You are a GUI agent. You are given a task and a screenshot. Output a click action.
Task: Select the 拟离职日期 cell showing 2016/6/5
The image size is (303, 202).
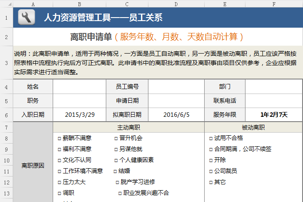pos(176,115)
